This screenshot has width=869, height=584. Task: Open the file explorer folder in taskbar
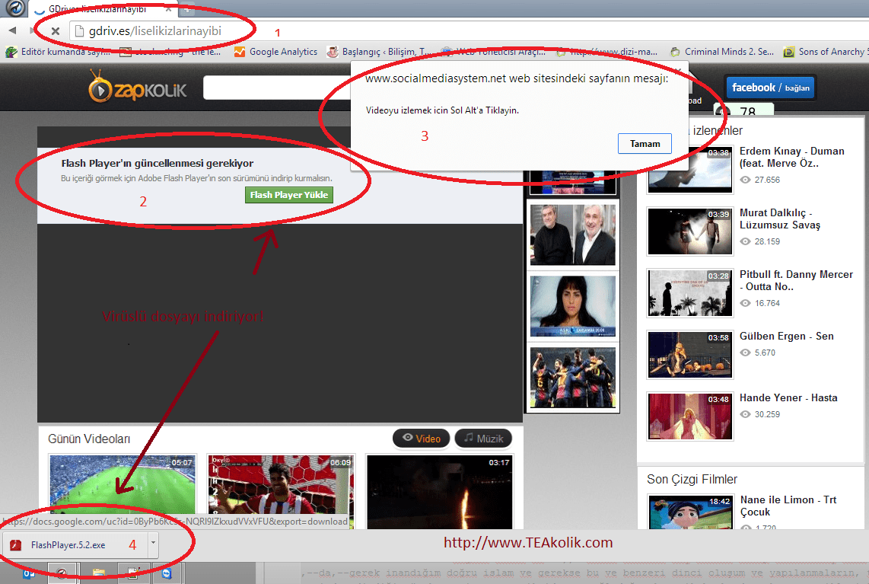[x=99, y=573]
